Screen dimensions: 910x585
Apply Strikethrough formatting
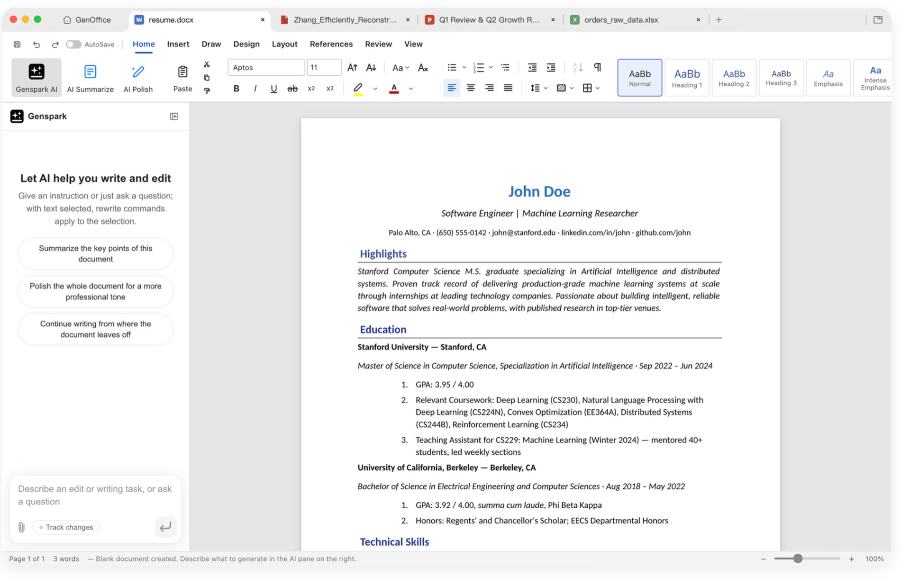(x=292, y=89)
